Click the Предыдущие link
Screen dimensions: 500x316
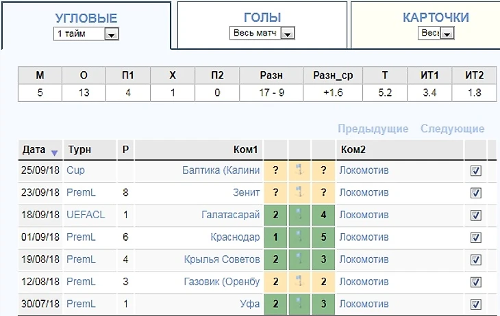click(373, 129)
